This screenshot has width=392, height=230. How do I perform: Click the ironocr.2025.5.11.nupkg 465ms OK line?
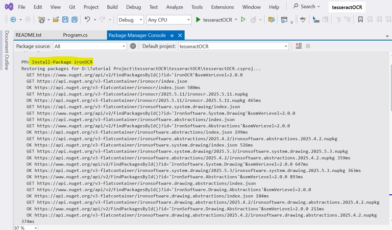pos(144,100)
